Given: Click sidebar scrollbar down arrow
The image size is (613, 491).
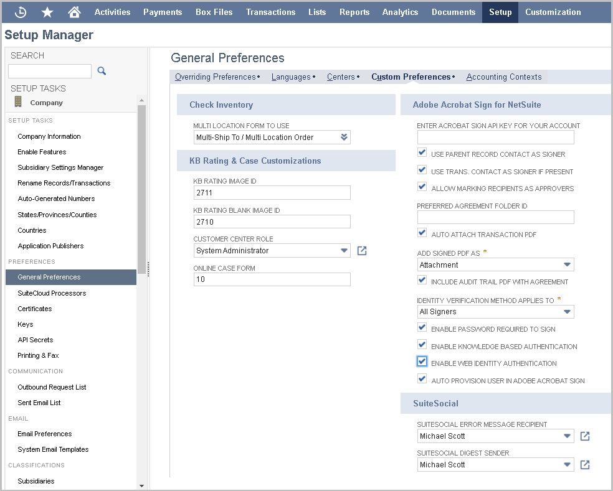Looking at the screenshot, I should 141,486.
